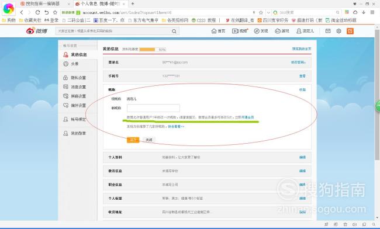Open the downloads arrow icon in the toolbar

(x=364, y=12)
